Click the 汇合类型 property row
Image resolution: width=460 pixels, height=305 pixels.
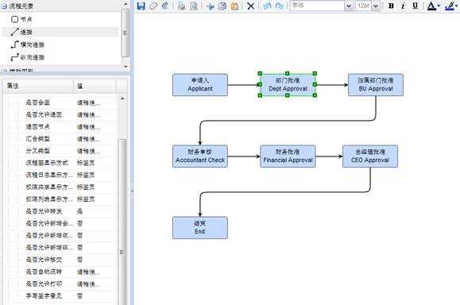pos(60,139)
